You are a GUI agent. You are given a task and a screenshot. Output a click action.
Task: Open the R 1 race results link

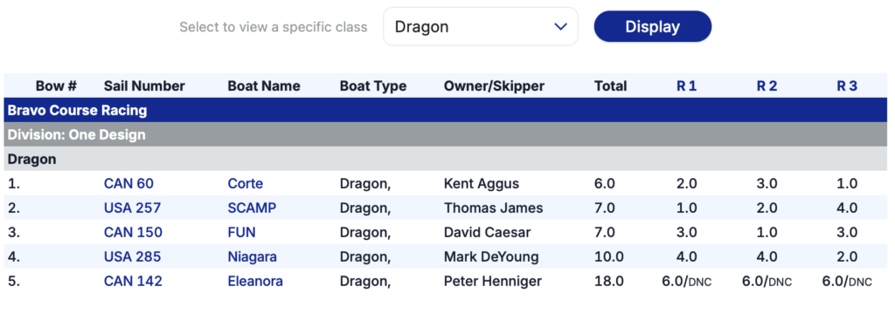coord(687,86)
